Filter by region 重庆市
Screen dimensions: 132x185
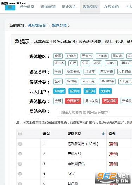point(117,56)
